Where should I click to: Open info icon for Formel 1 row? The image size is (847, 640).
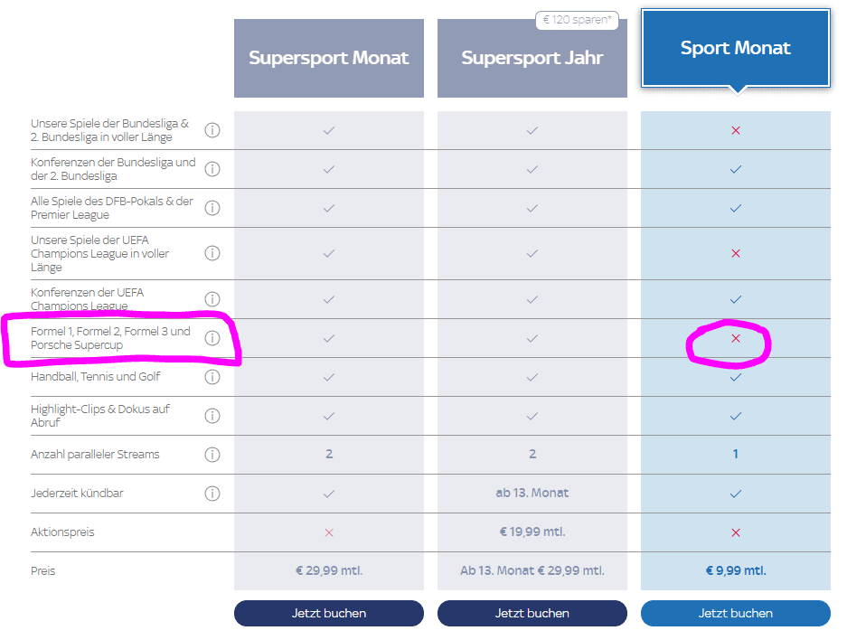212,338
